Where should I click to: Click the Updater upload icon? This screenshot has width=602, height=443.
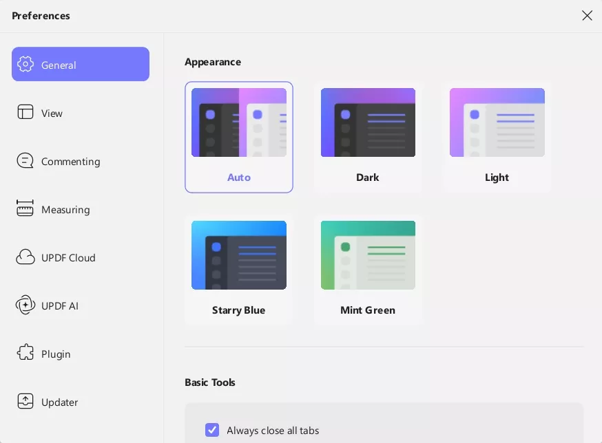25,401
